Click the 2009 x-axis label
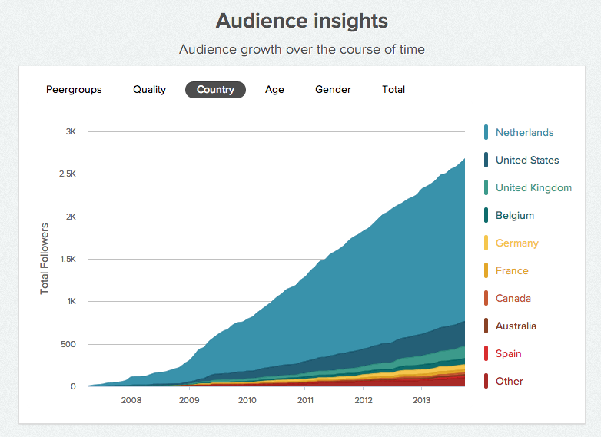 189,400
